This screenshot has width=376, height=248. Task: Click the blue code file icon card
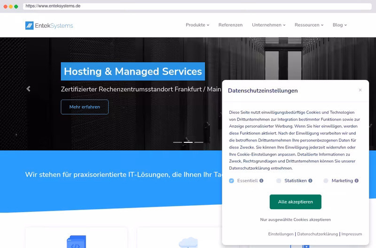(76, 241)
